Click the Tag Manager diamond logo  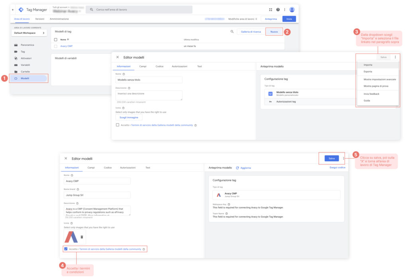click(x=21, y=10)
